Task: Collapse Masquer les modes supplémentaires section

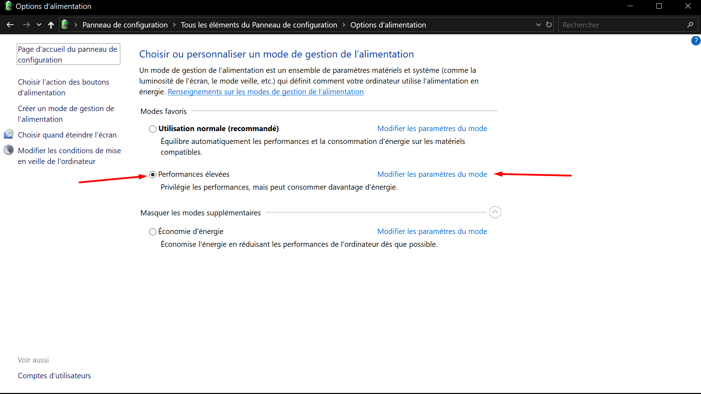Action: 495,212
